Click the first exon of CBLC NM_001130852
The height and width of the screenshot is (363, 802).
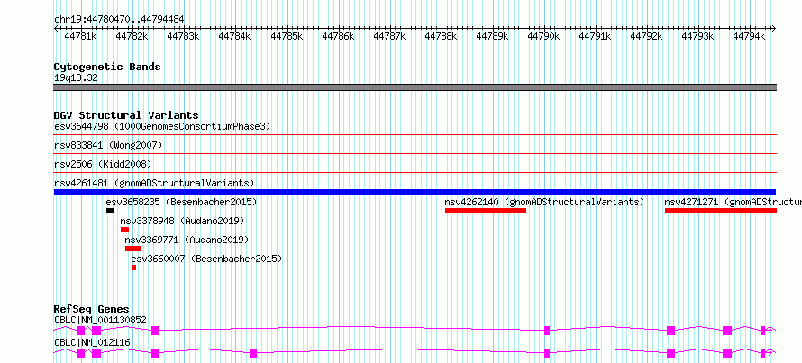(80, 331)
